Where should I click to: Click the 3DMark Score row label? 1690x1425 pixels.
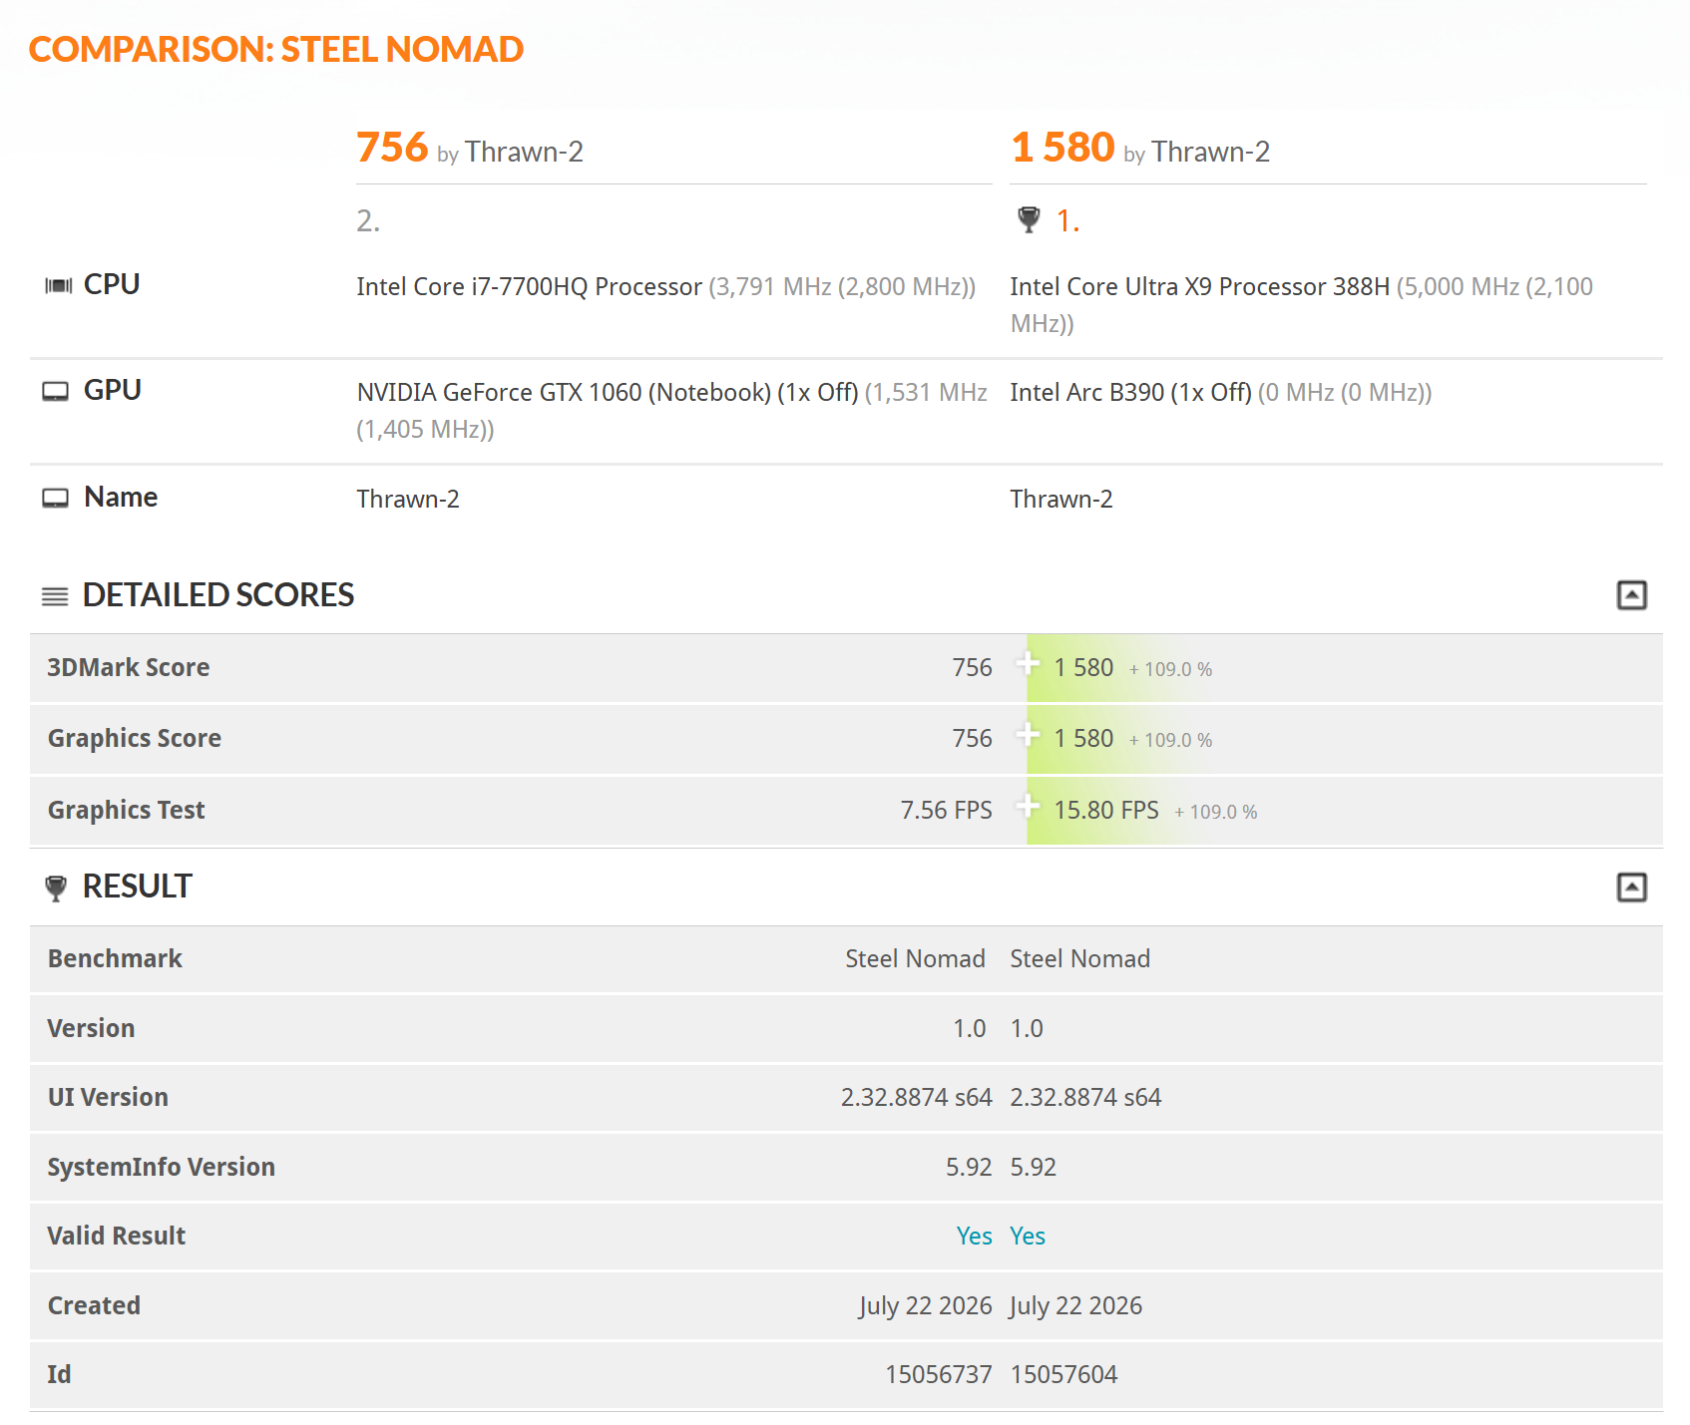point(129,668)
